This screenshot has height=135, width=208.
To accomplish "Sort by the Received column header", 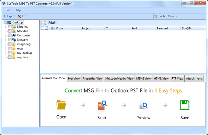I will tap(168, 28).
